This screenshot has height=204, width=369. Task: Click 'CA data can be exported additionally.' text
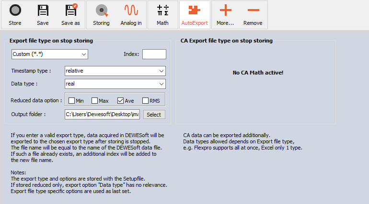pyautogui.click(x=227, y=135)
